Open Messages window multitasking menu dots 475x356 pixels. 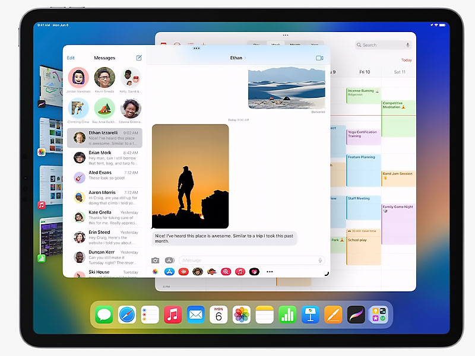coord(197,48)
